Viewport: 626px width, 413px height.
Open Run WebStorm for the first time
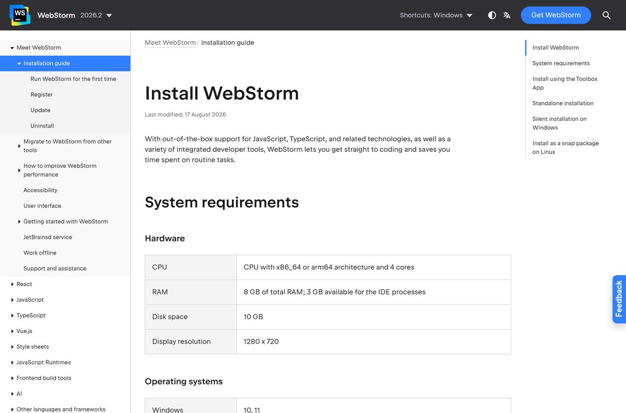[73, 79]
